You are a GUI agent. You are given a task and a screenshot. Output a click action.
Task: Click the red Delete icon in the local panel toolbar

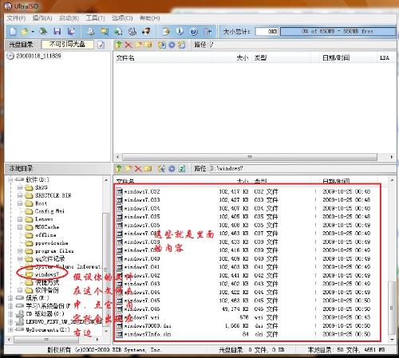coord(138,168)
